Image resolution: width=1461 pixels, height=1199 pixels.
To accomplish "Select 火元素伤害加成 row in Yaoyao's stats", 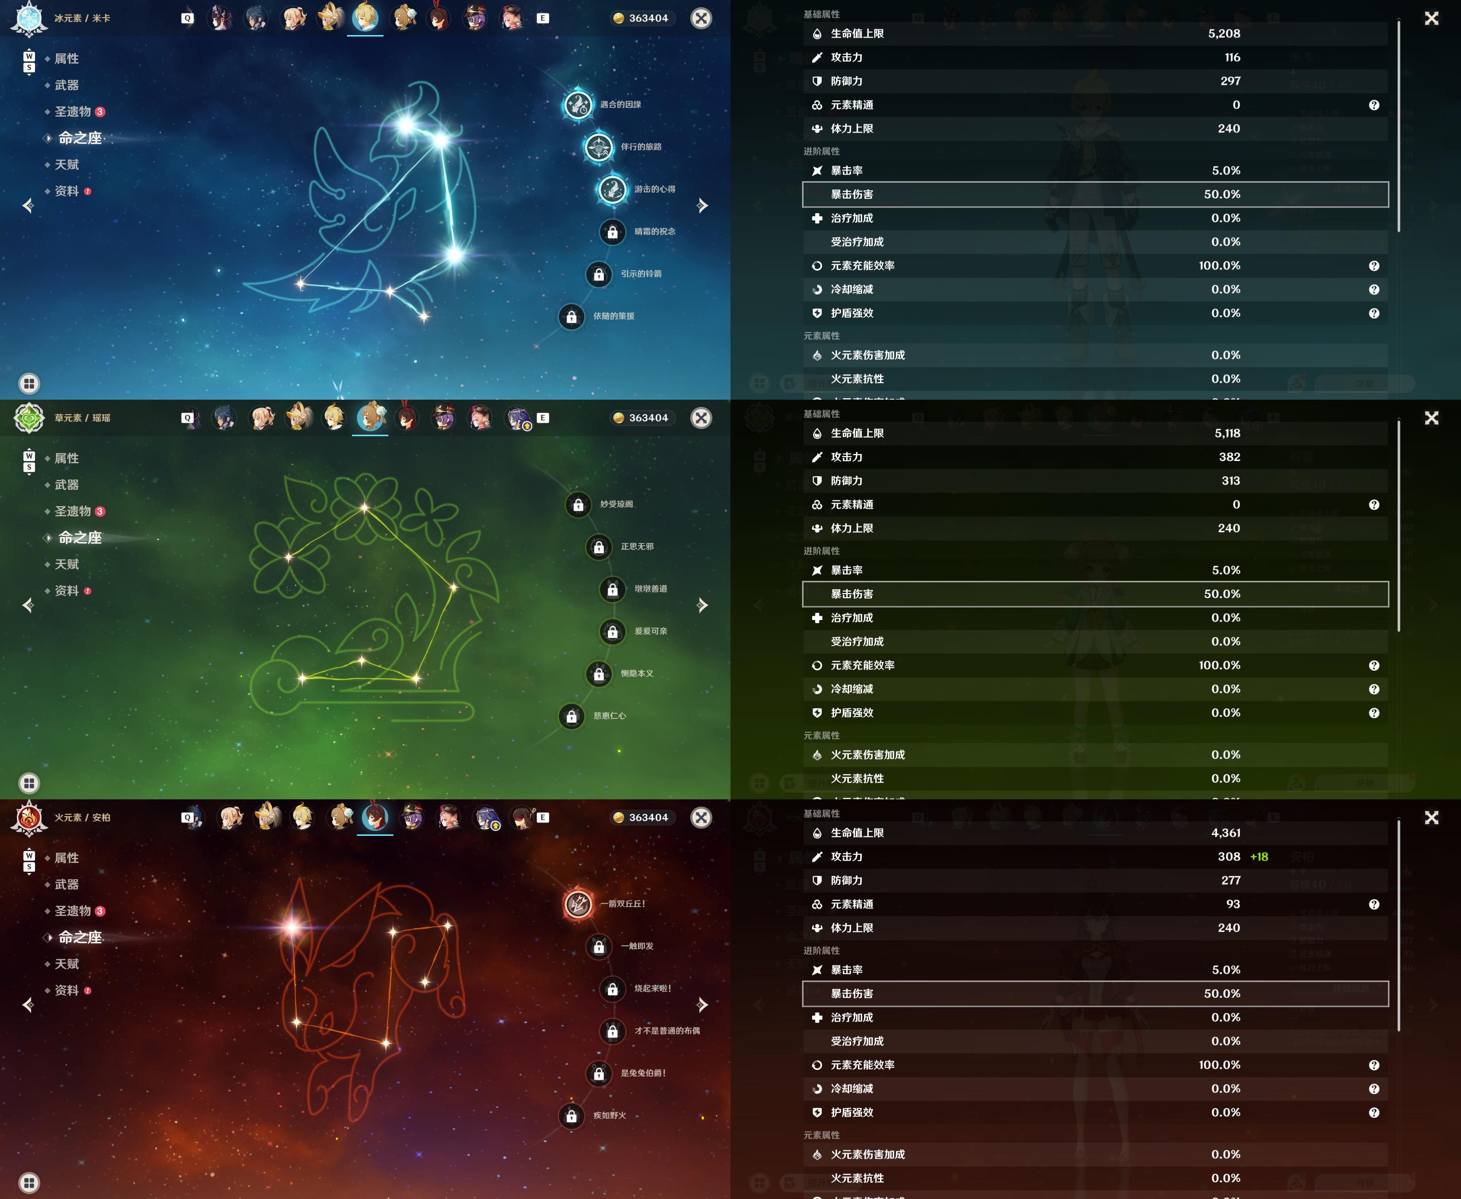I will [1095, 755].
